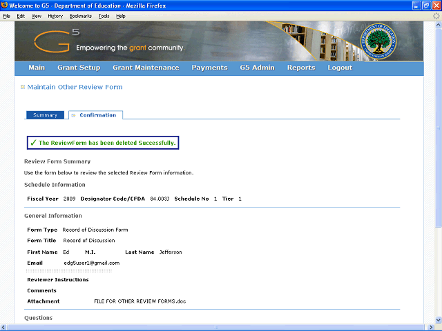This screenshot has height=331, width=442.
Task: Click Record of Discussion Form value
Action: coord(95,230)
